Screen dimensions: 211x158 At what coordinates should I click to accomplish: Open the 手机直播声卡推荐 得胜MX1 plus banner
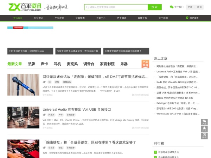[30, 51]
